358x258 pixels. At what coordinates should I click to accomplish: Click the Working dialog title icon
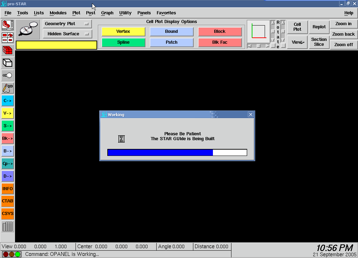[x=104, y=114]
